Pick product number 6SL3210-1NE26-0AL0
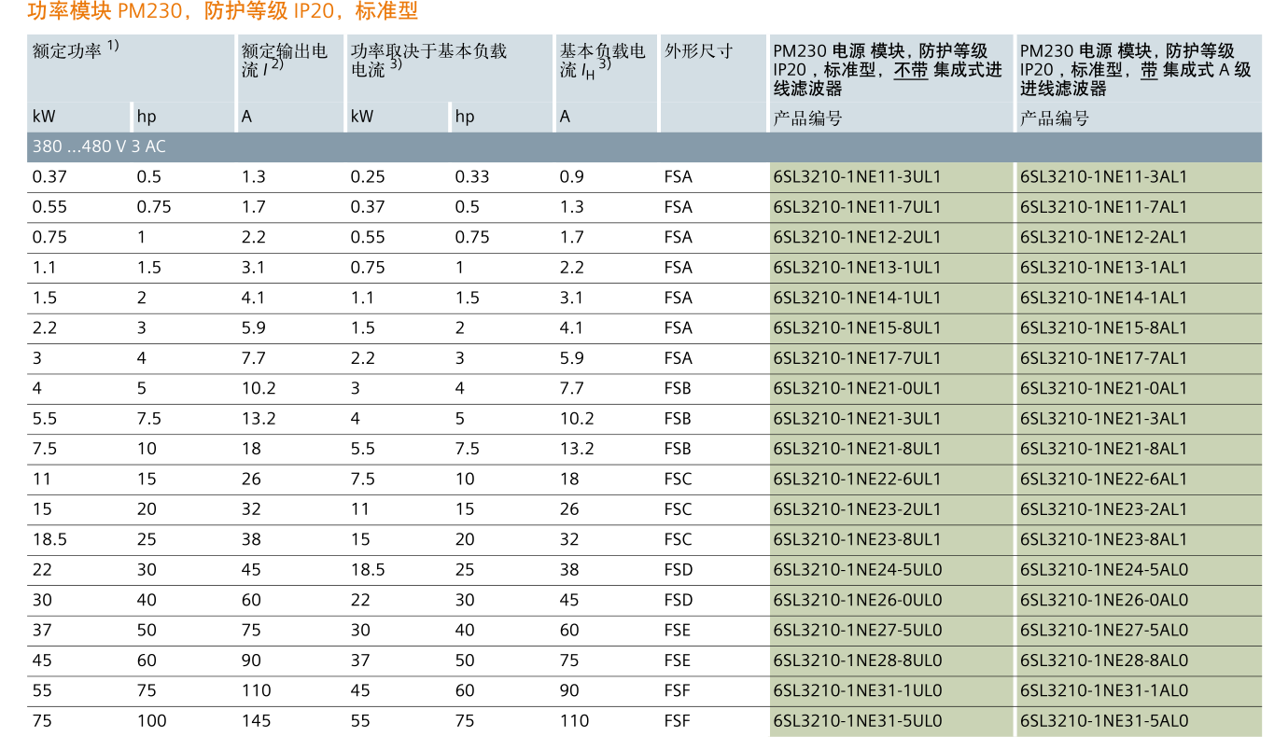 1104,600
